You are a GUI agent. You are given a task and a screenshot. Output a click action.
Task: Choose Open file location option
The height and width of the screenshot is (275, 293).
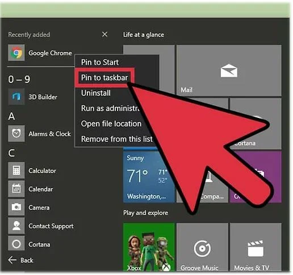[x=111, y=124]
